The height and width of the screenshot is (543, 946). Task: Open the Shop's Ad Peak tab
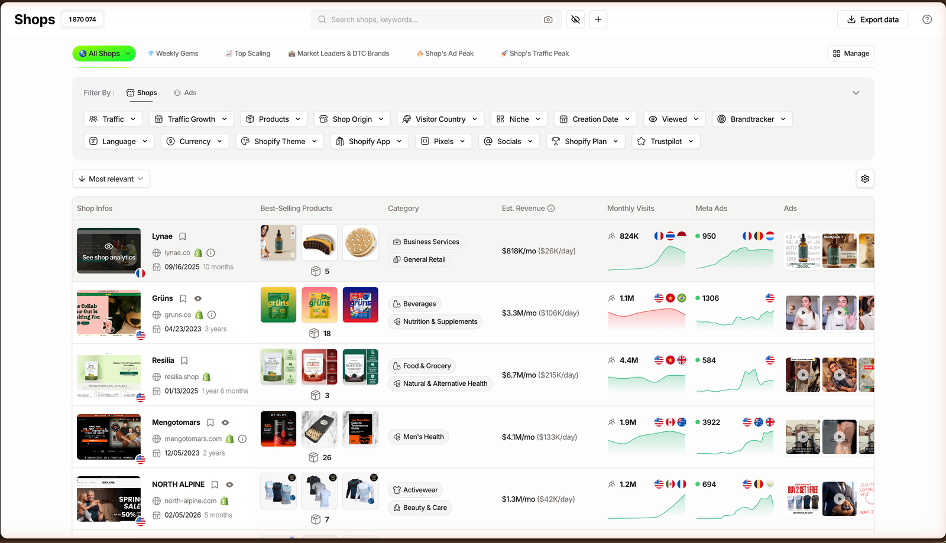[x=445, y=53]
